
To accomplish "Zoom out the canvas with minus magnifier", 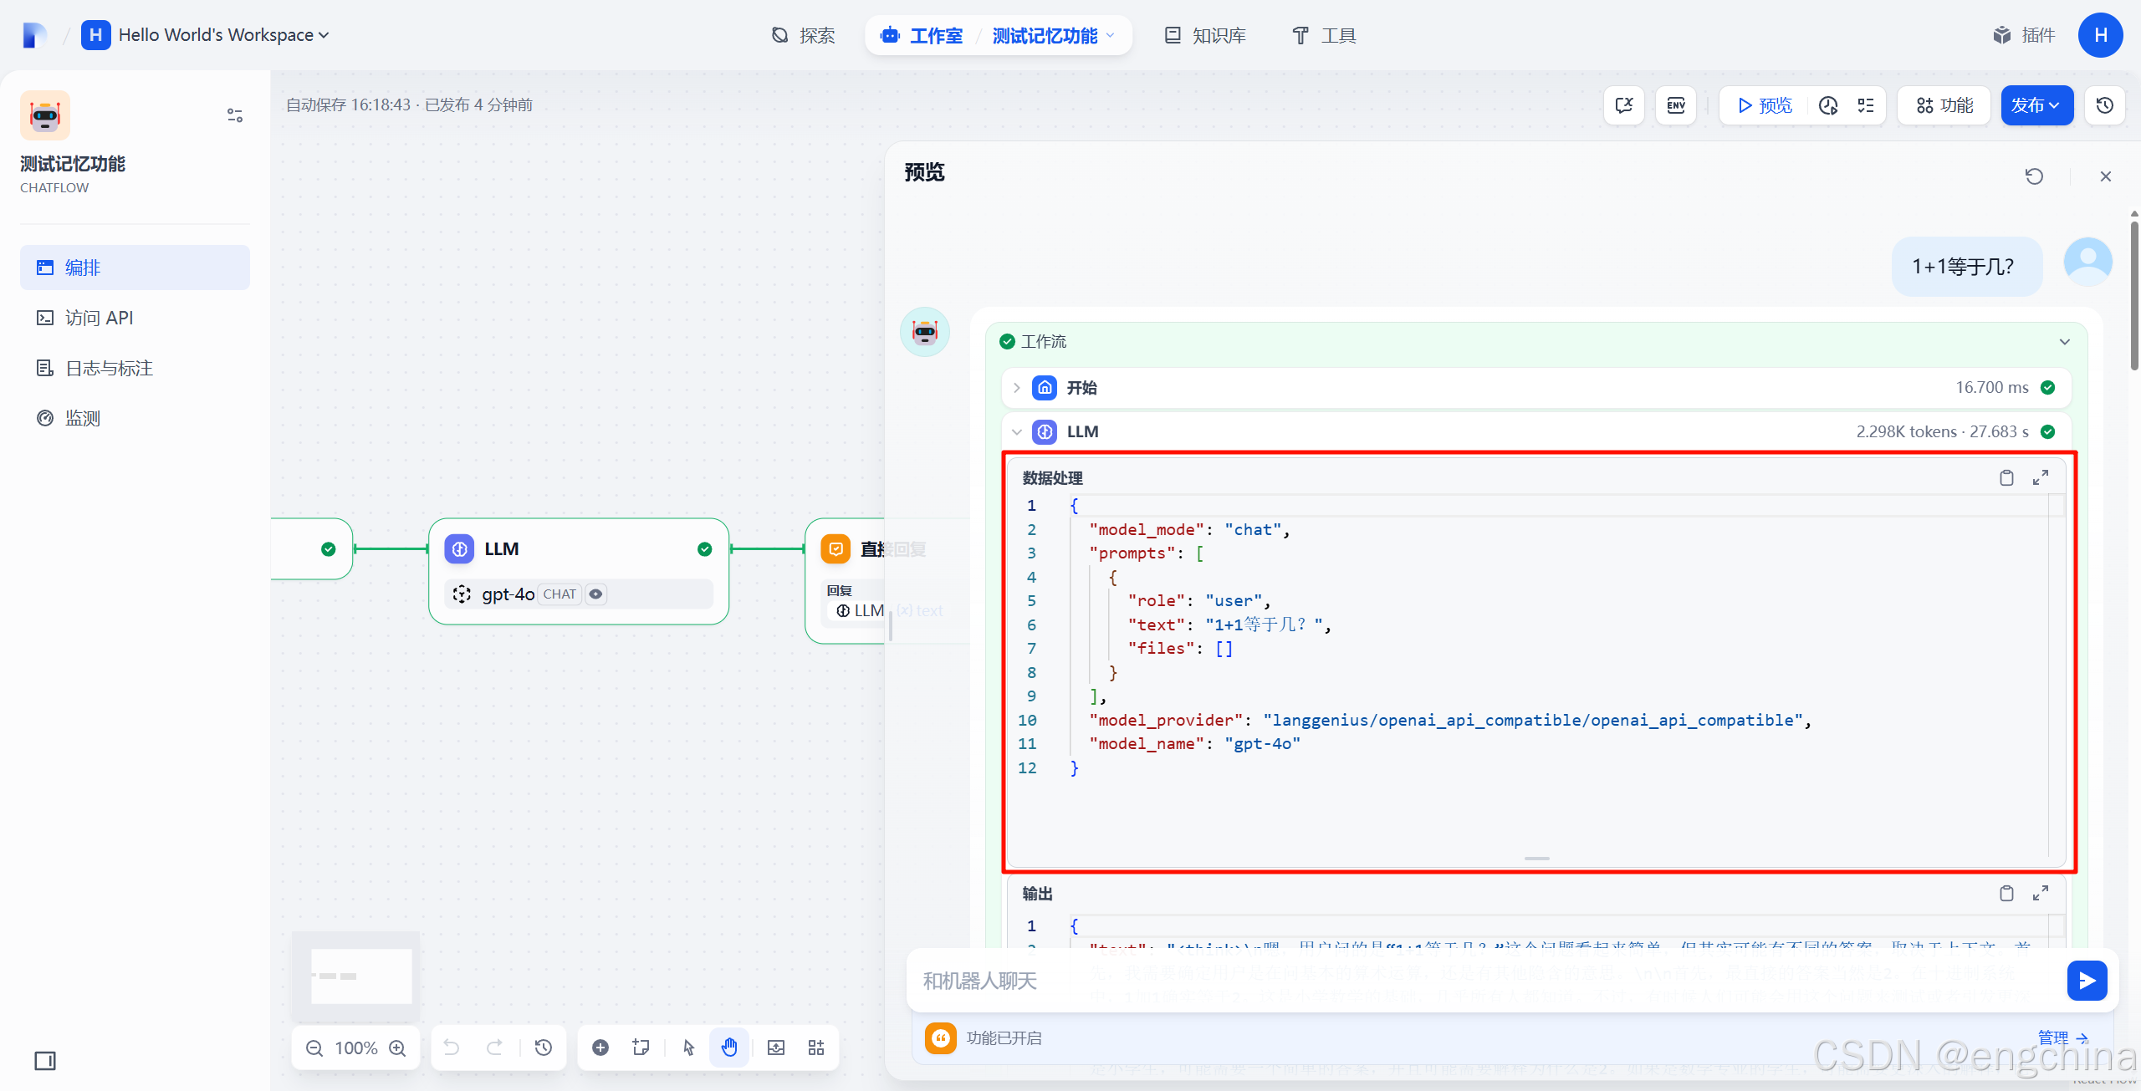I will pyautogui.click(x=314, y=1048).
